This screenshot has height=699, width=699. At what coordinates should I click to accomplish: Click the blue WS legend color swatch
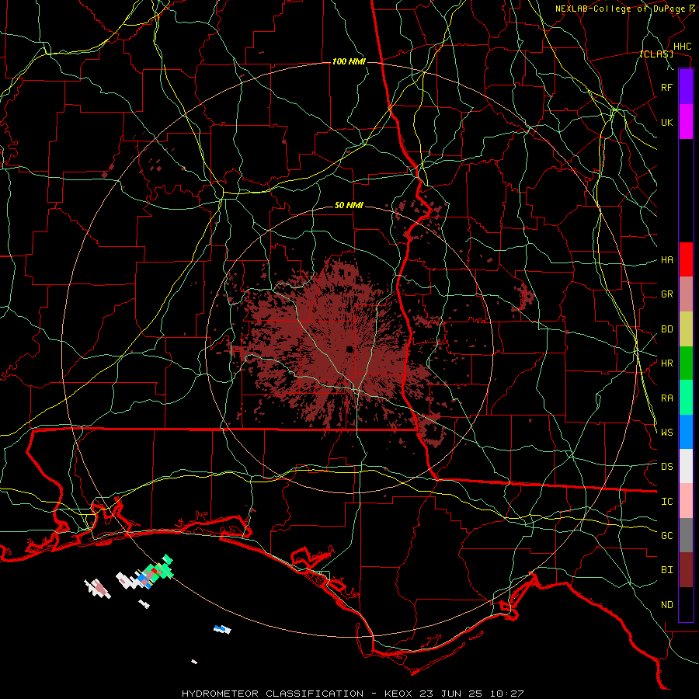686,432
